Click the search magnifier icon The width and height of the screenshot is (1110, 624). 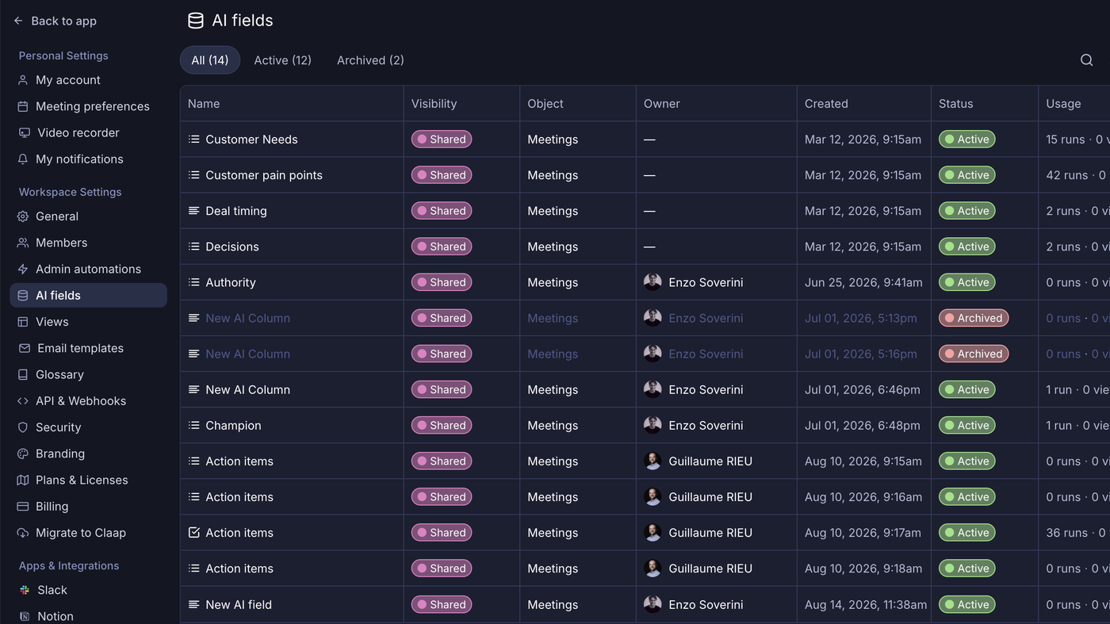(x=1086, y=60)
